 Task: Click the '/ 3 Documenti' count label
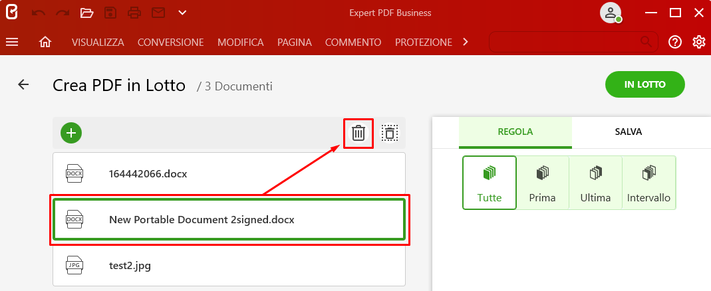(x=234, y=86)
